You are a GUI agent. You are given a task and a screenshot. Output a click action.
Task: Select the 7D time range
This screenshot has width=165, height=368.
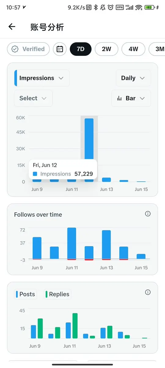81,49
